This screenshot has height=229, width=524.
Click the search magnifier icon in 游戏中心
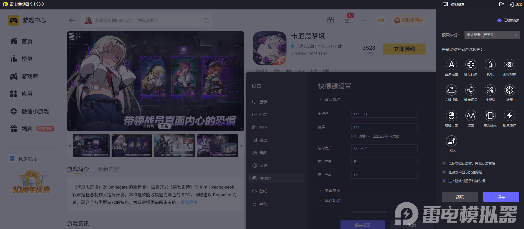tap(206, 20)
